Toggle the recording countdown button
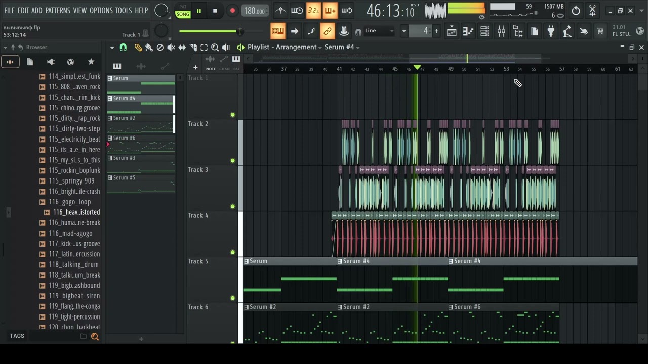This screenshot has height=364, width=648. point(313,11)
